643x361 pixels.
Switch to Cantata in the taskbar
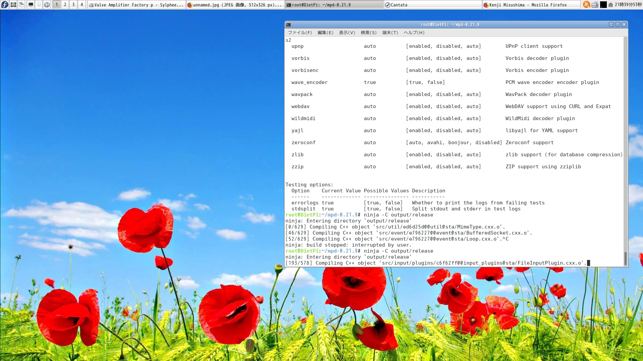pos(433,5)
